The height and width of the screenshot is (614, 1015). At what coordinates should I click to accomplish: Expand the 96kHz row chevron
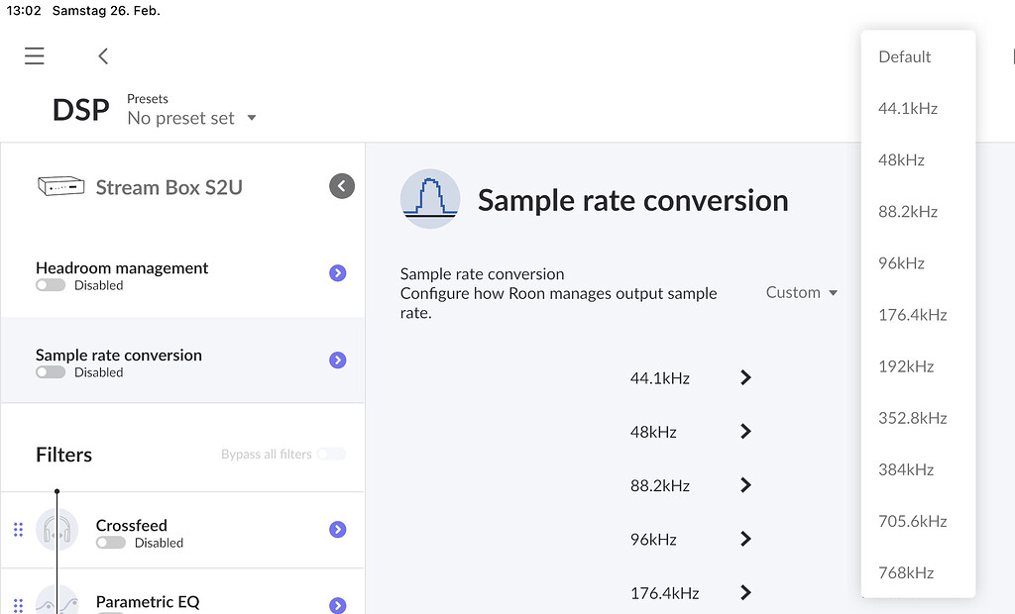tap(745, 540)
